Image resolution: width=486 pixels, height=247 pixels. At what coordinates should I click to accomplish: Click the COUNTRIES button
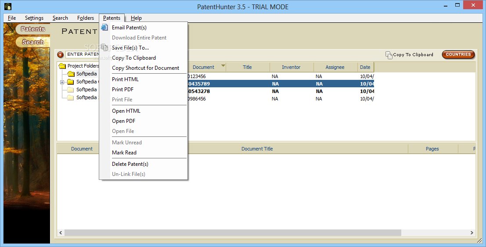458,54
